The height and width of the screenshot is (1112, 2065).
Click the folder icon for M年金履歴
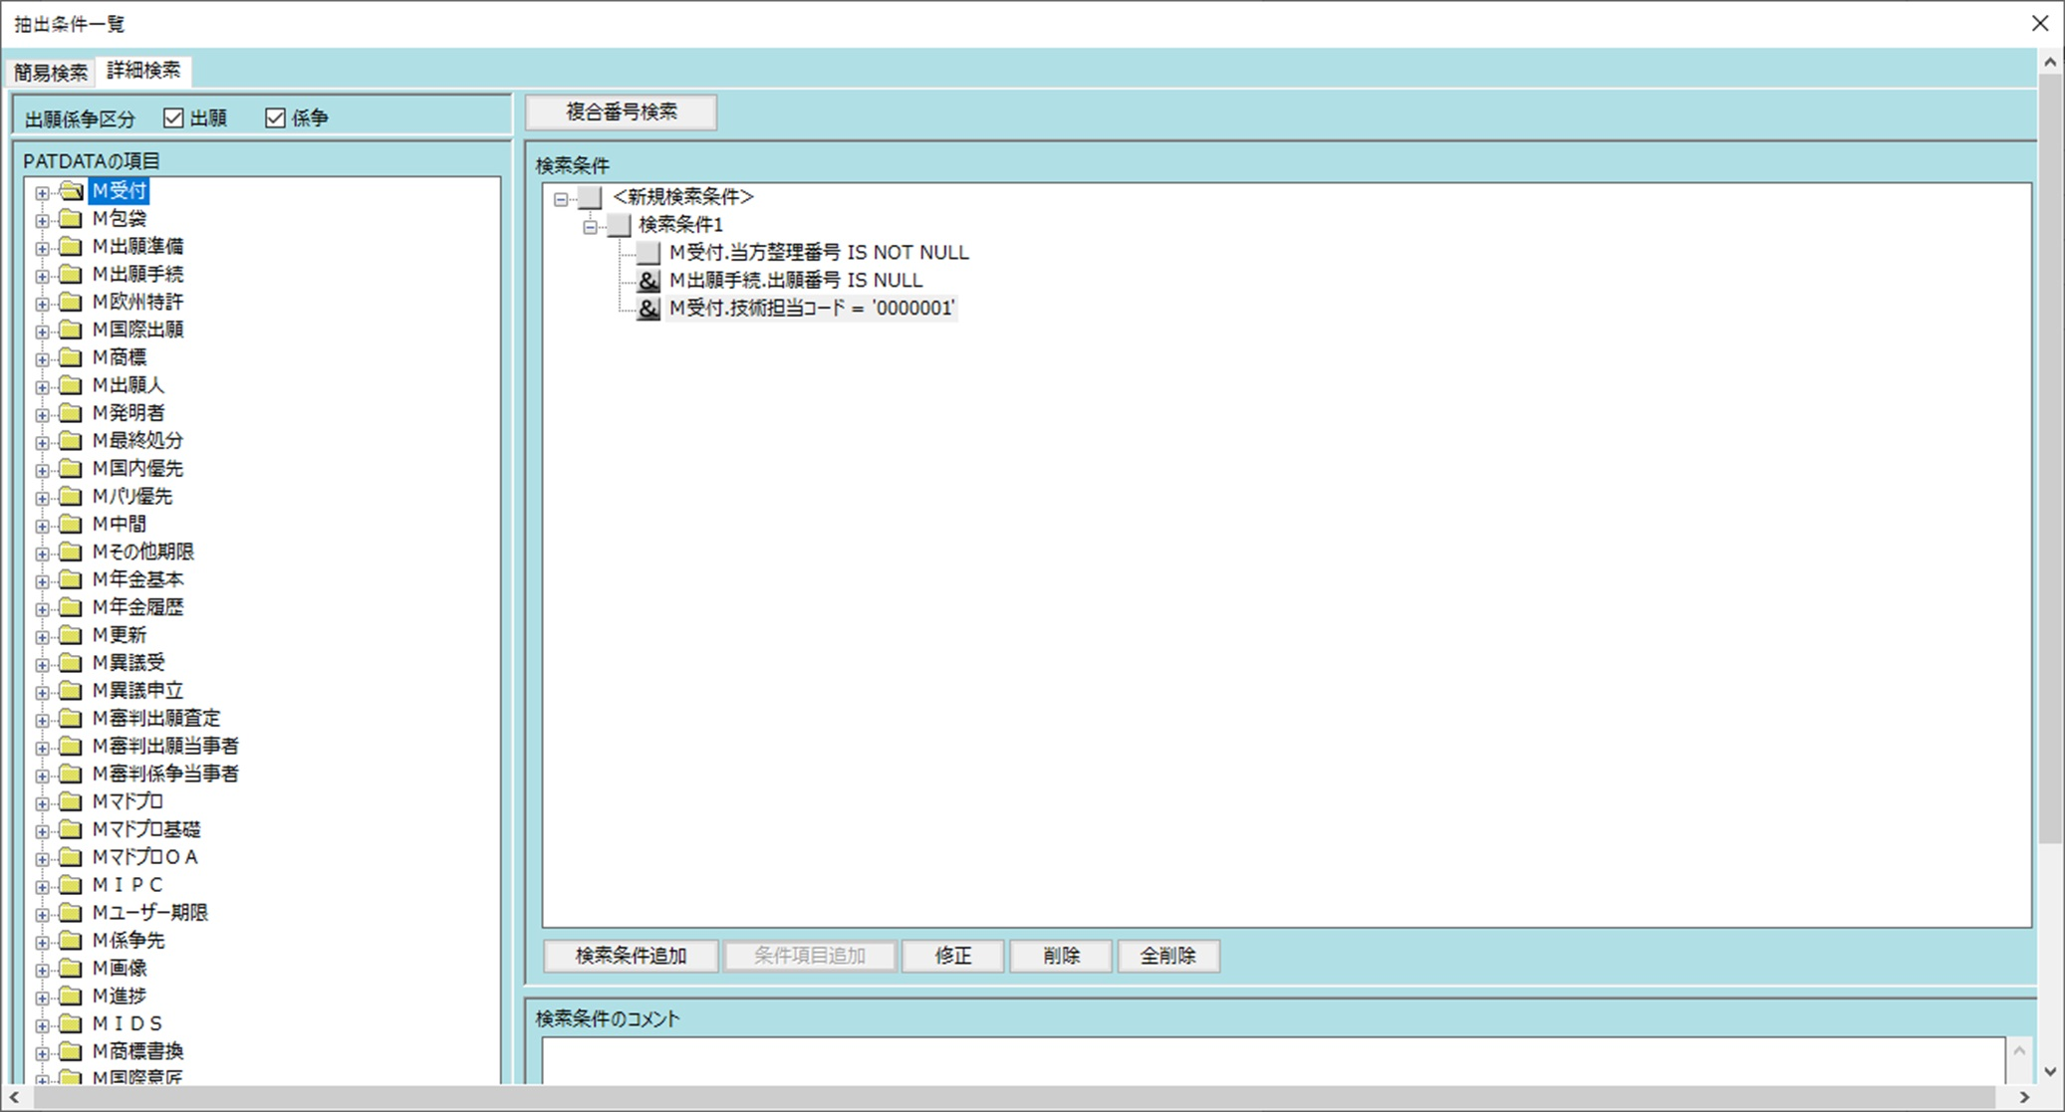click(71, 607)
